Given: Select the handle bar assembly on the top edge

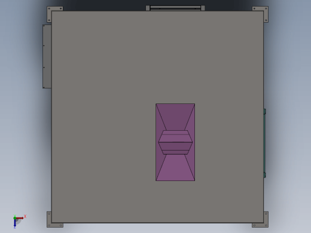Looking at the screenshot, I should [175, 8].
